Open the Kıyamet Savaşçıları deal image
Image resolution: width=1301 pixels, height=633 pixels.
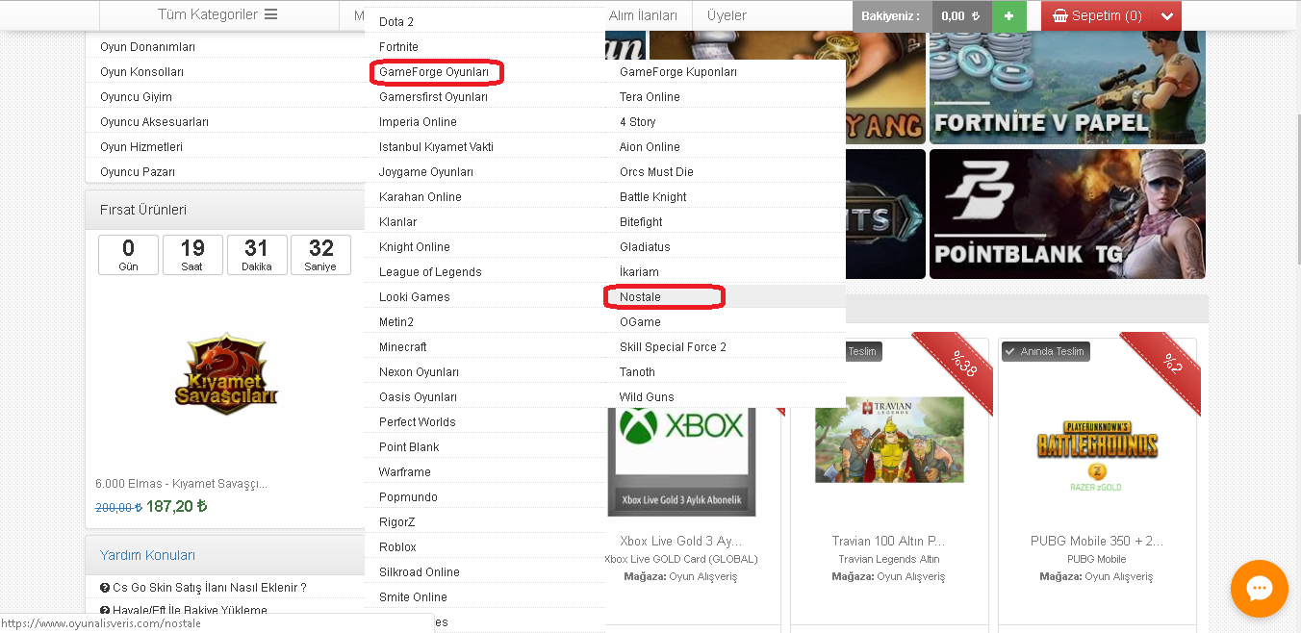point(225,373)
